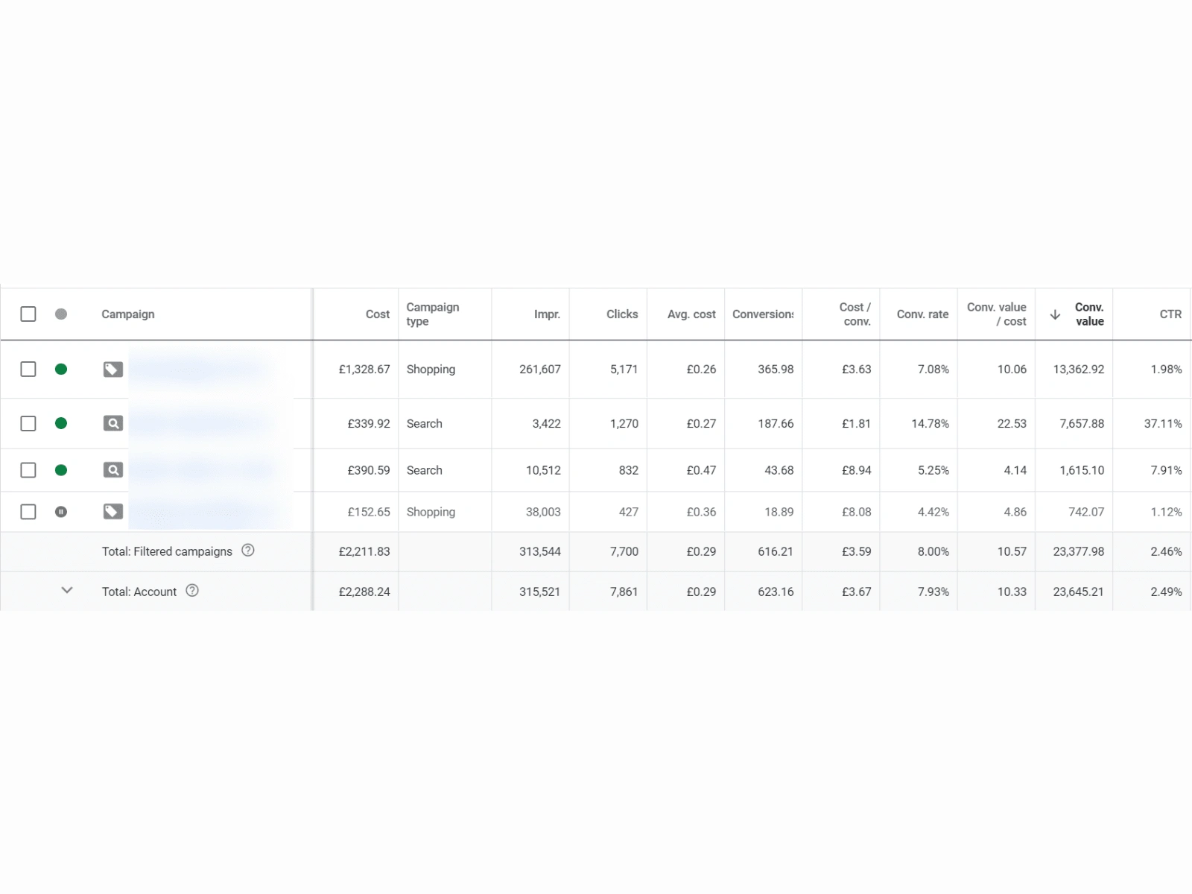Viewport: 1192px width, 894px height.
Task: Click impressions value 3,422
Action: [x=546, y=423]
